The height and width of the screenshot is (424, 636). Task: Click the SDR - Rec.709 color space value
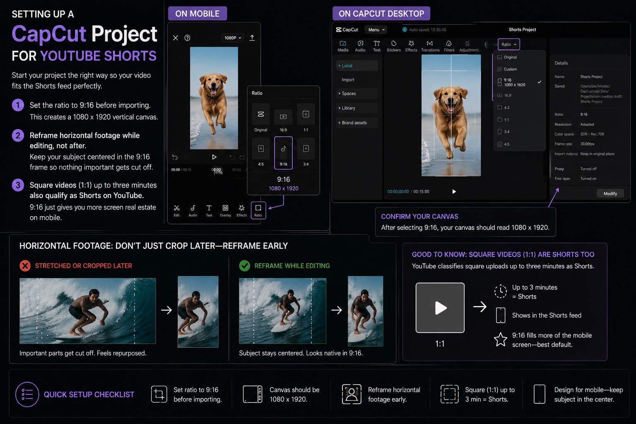point(592,134)
